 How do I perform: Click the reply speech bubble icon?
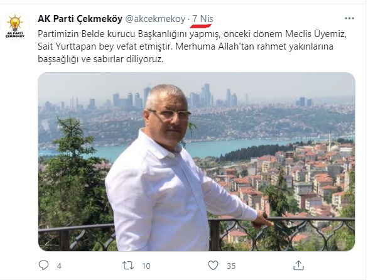[x=43, y=265]
